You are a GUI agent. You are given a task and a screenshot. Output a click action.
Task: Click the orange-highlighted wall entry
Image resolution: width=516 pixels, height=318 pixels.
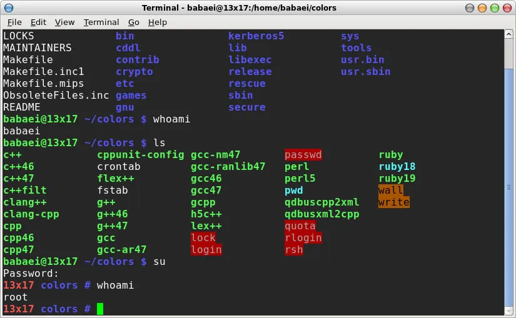[391, 191]
